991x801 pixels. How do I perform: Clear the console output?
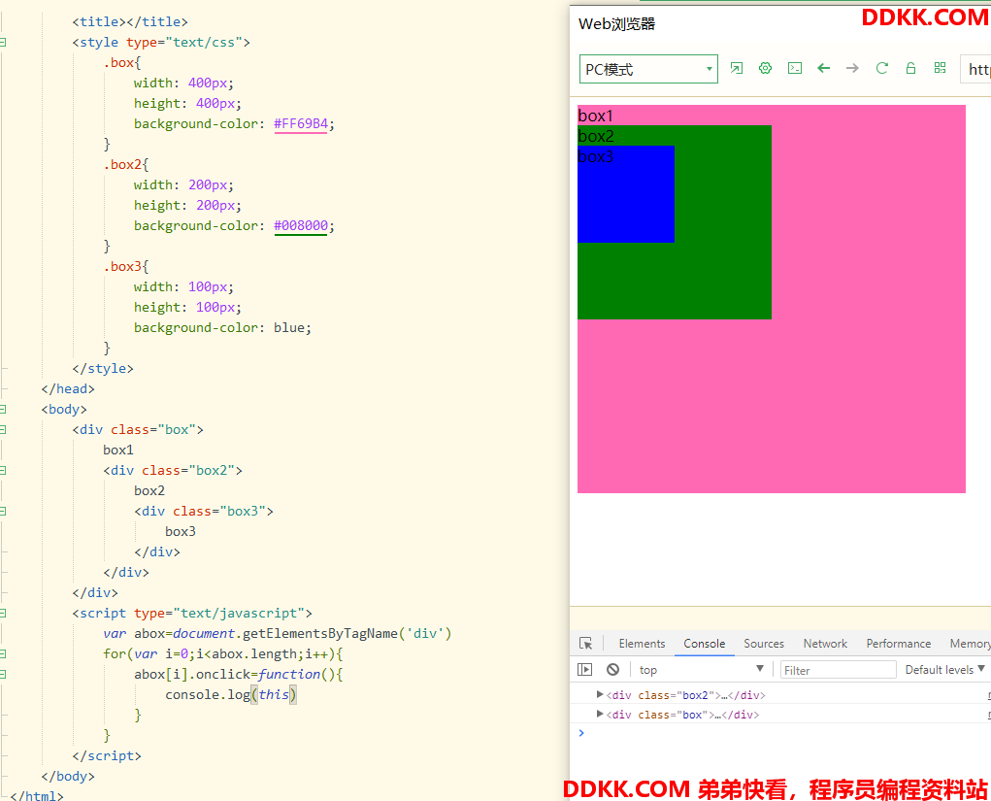pos(612,670)
